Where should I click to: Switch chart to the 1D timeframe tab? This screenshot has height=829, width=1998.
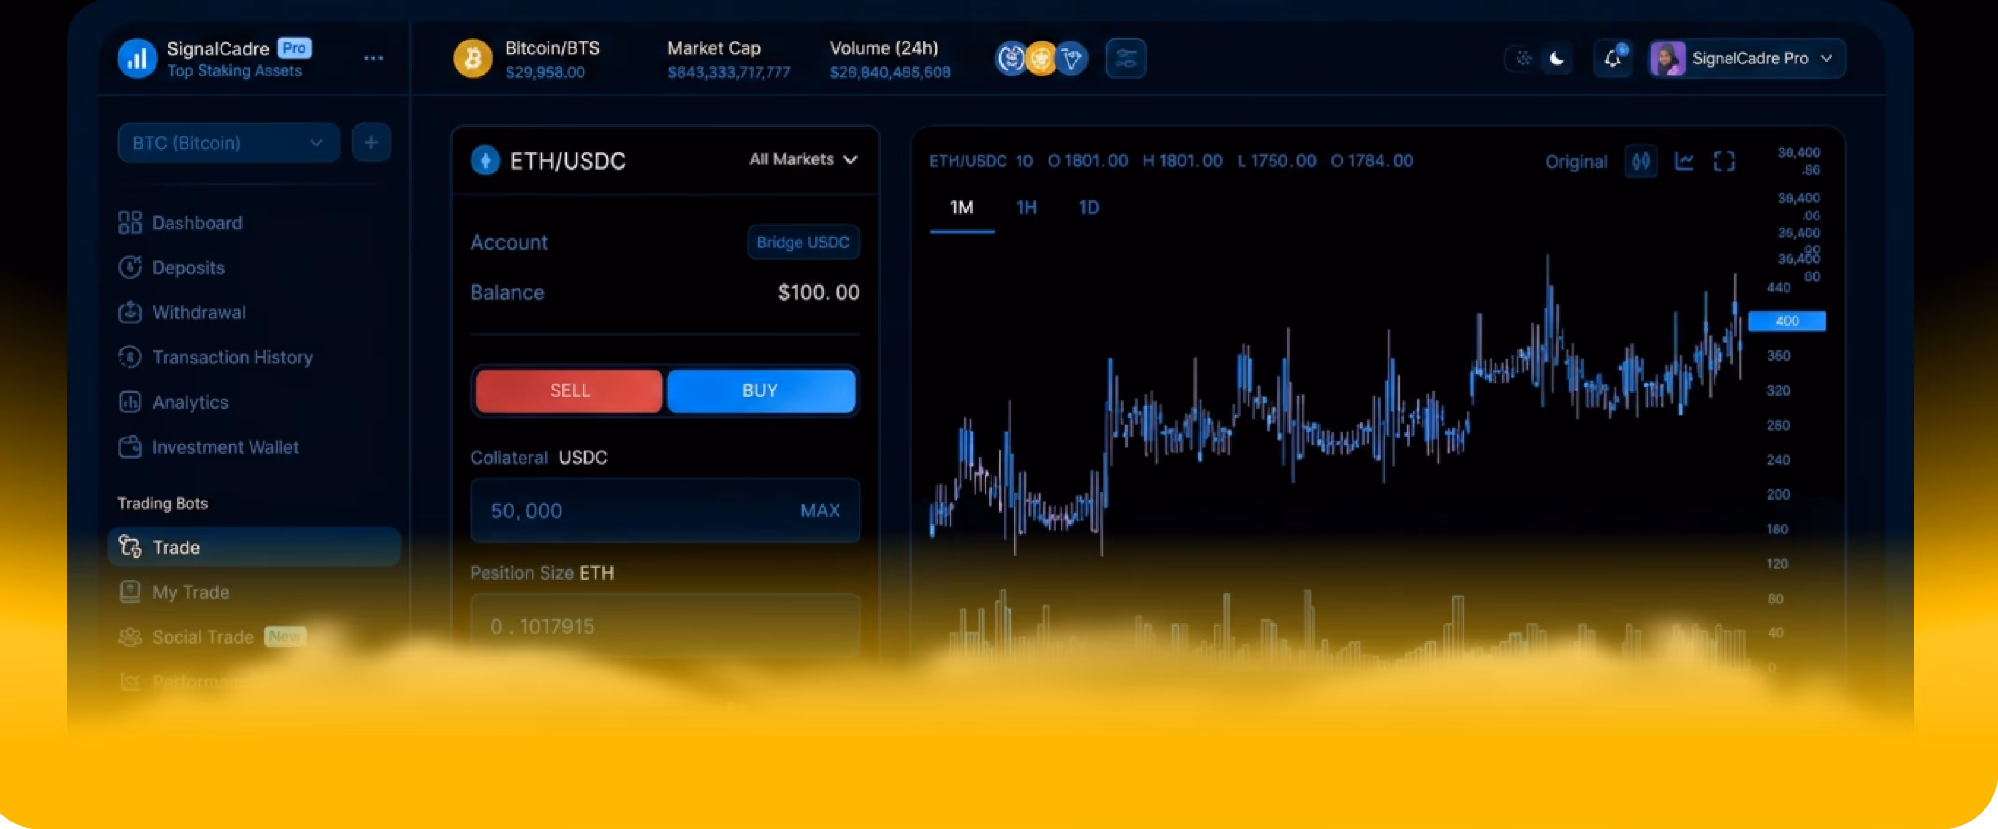click(x=1089, y=208)
